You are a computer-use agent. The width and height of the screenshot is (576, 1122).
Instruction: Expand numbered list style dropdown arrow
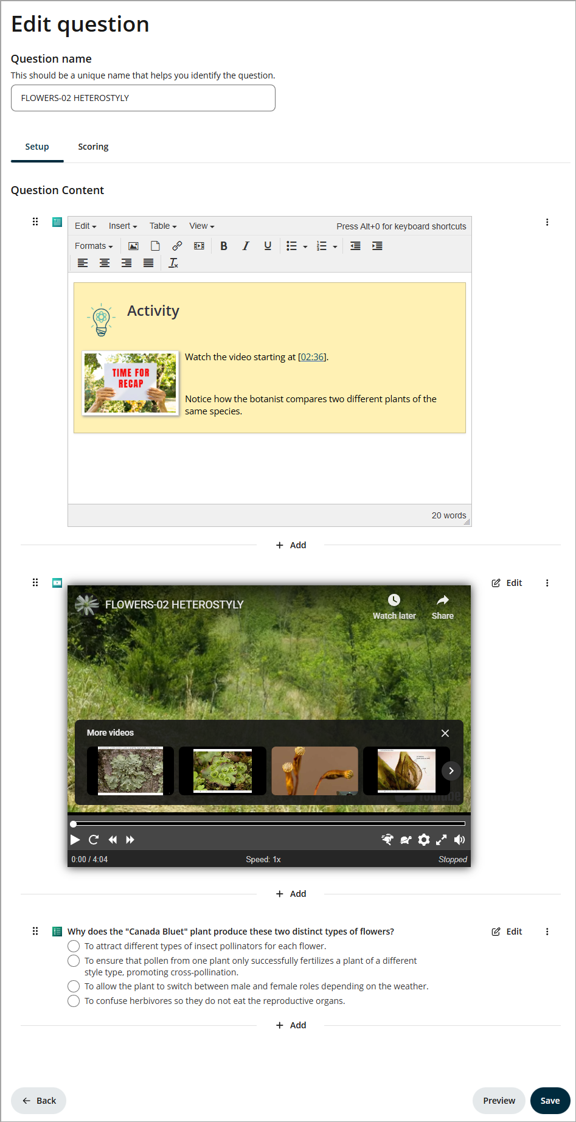(335, 246)
